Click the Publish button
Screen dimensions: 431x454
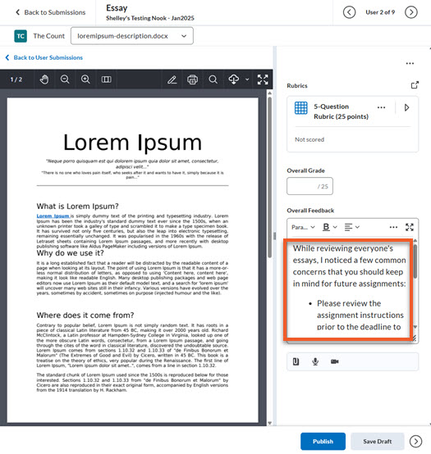tap(323, 441)
